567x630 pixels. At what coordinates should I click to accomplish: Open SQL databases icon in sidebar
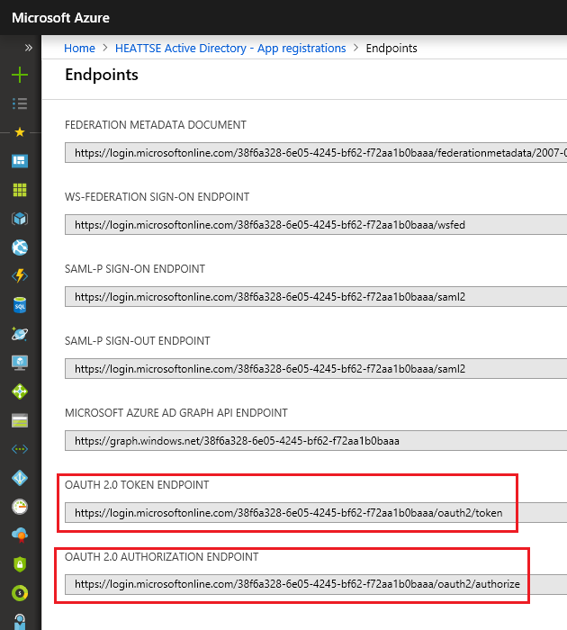coord(19,305)
